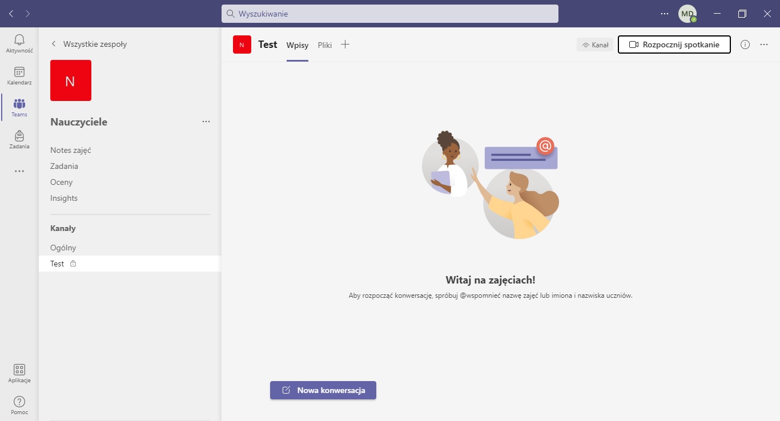This screenshot has height=421, width=780.
Task: Click the channel info icon
Action: coord(745,44)
